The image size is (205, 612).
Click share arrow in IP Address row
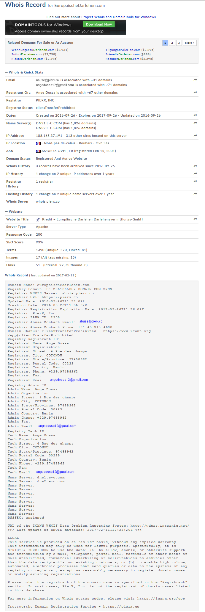tap(195, 136)
